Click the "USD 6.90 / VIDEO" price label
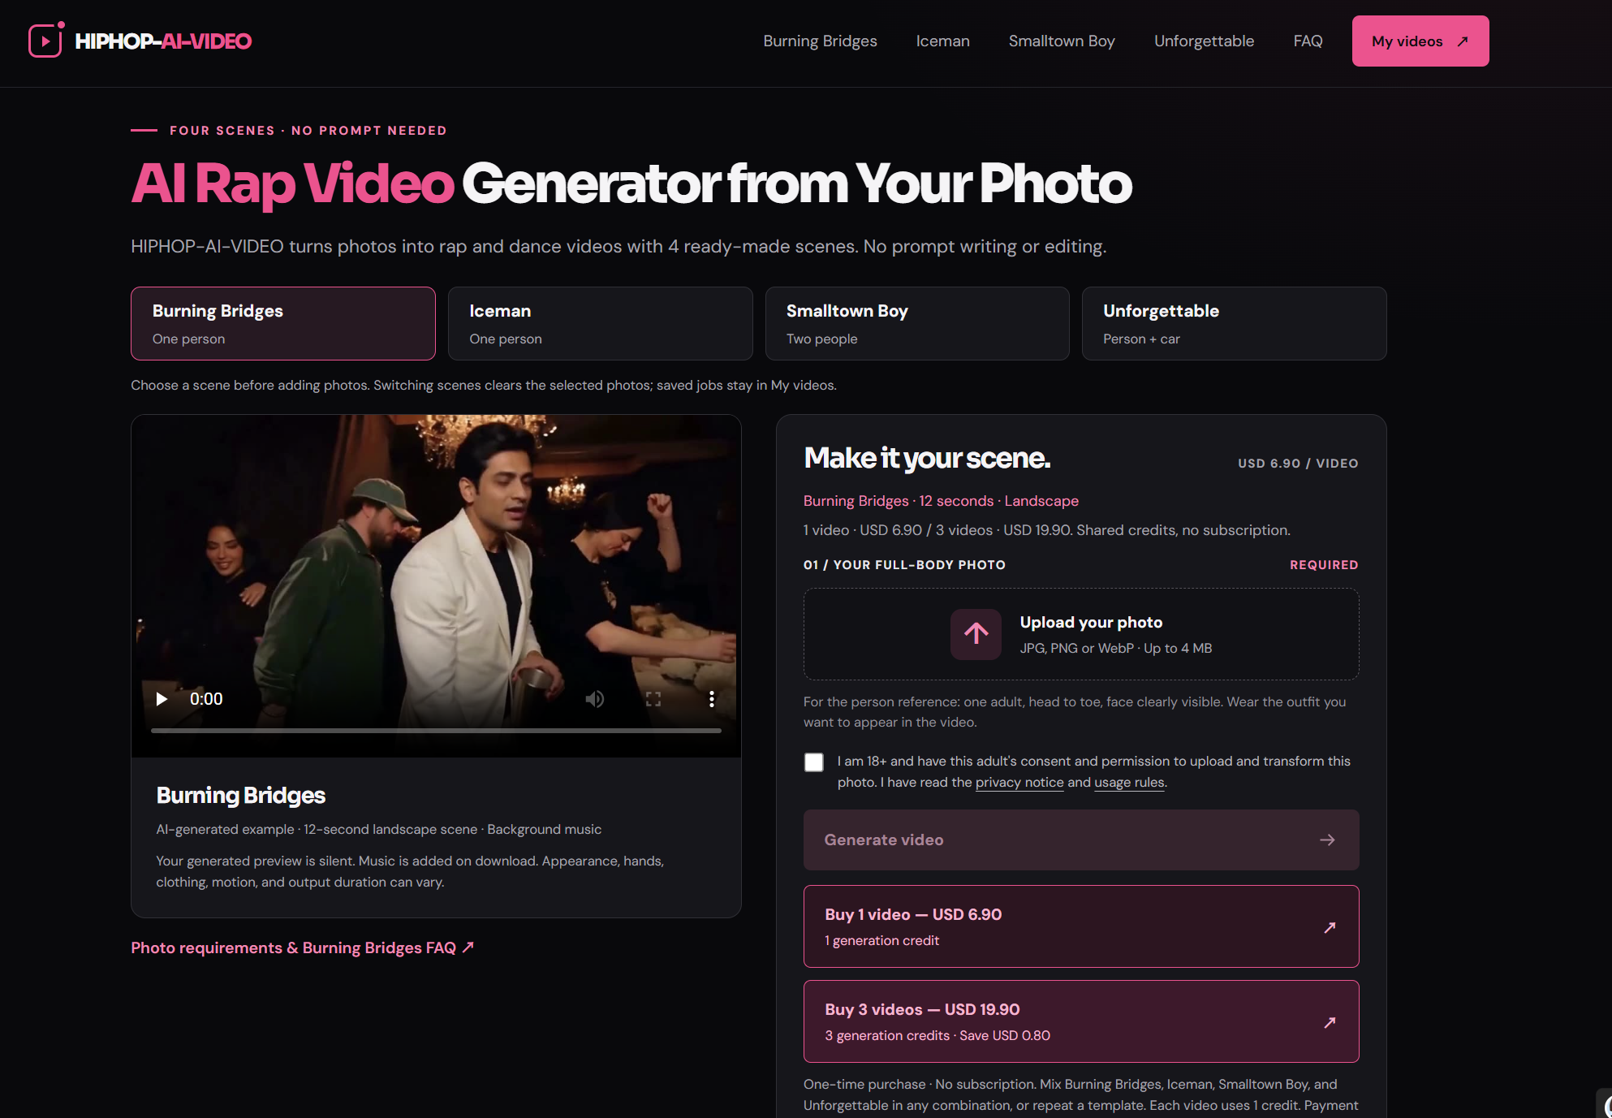Image resolution: width=1612 pixels, height=1118 pixels. click(x=1298, y=463)
